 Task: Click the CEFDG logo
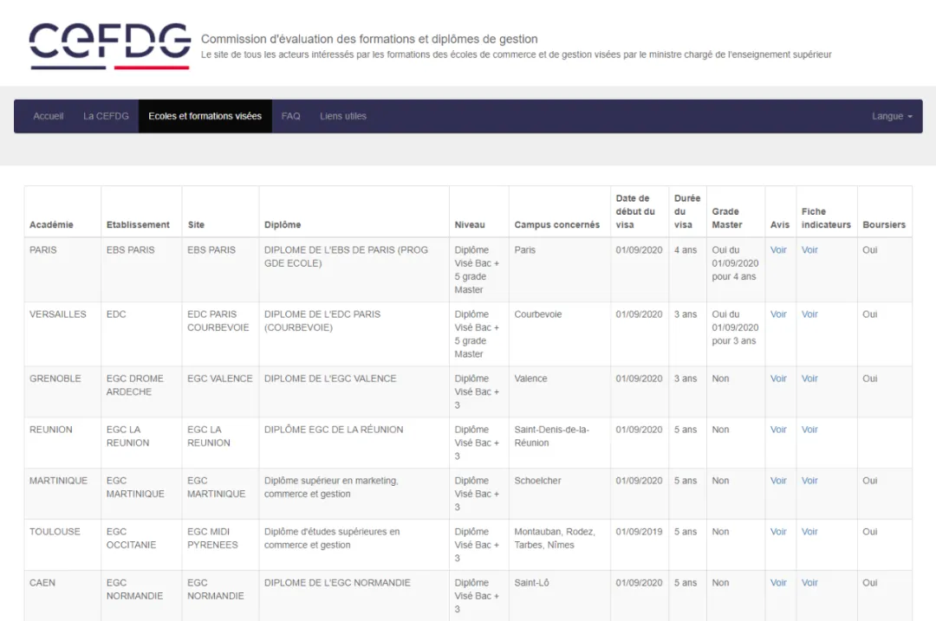pyautogui.click(x=110, y=46)
